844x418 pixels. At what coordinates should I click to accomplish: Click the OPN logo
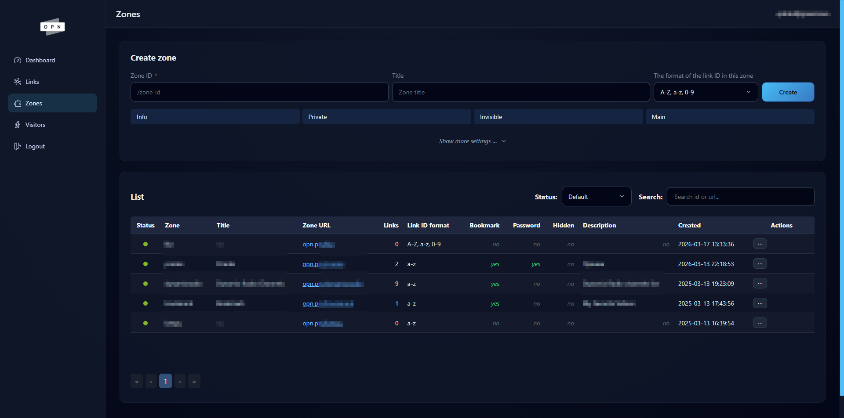pyautogui.click(x=52, y=27)
